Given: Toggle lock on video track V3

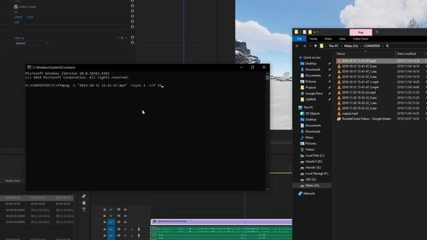Looking at the screenshot, I should (x=105, y=209).
